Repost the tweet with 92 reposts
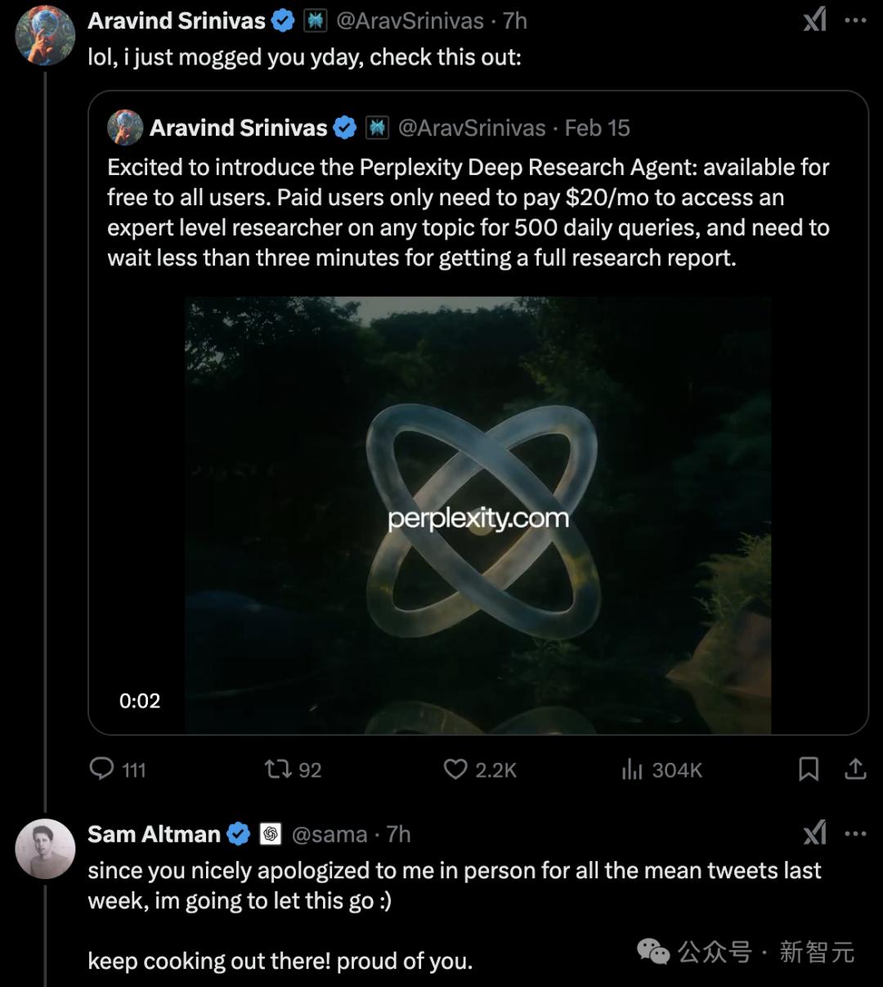The height and width of the screenshot is (987, 883). [277, 769]
